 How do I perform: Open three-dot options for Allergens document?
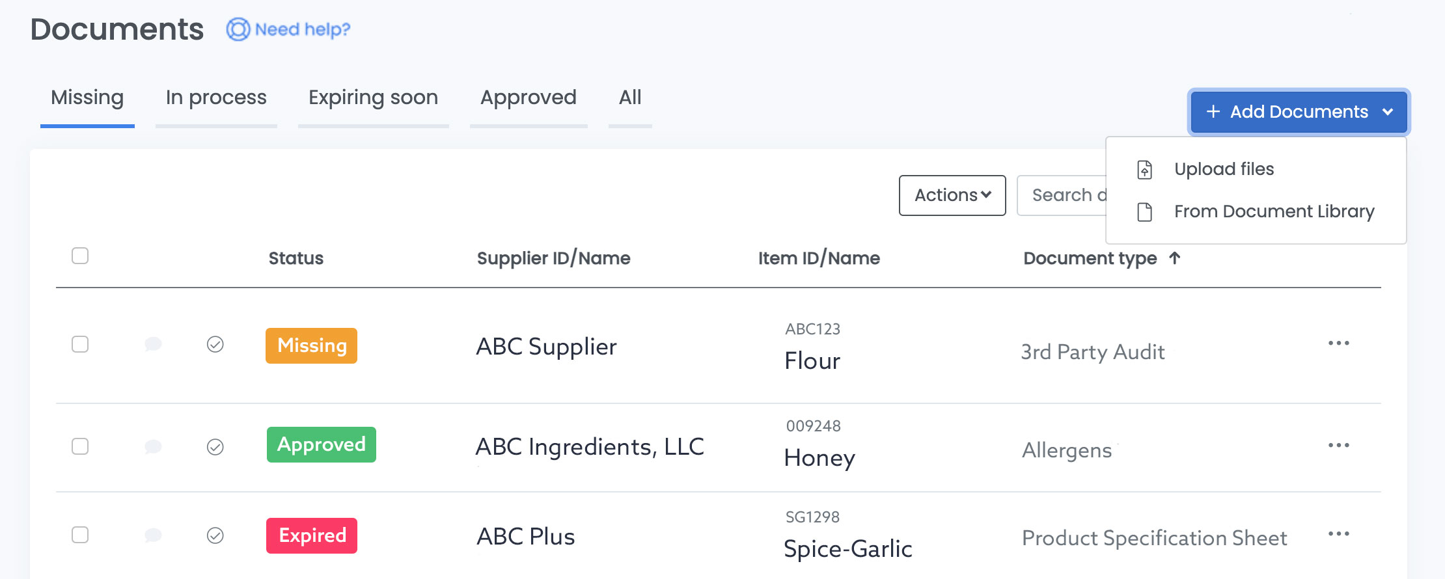tap(1339, 445)
